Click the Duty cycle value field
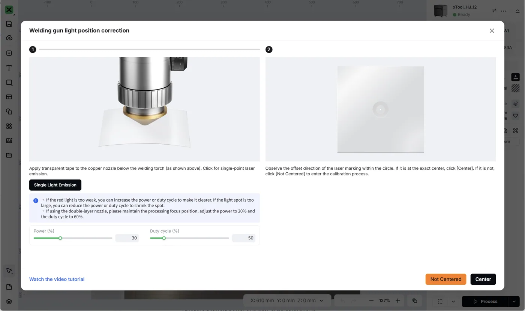Image resolution: width=525 pixels, height=311 pixels. coord(243,238)
